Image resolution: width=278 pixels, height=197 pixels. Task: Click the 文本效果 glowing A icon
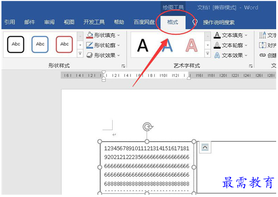217,56
